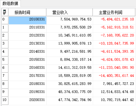Click revenue cell 7,970,255,508.29

coord(70,28)
